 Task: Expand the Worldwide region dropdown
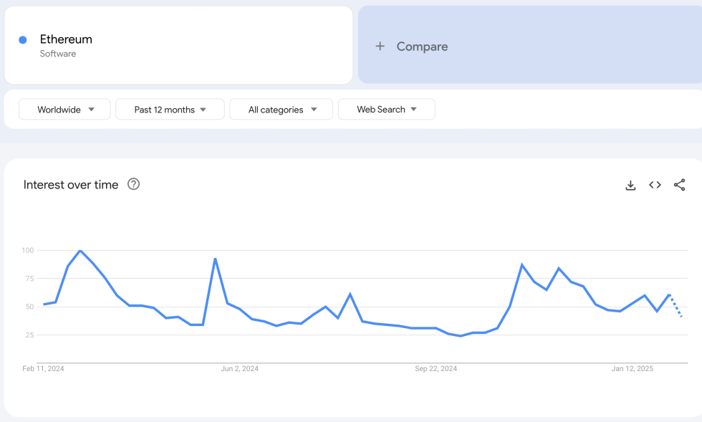(x=64, y=110)
